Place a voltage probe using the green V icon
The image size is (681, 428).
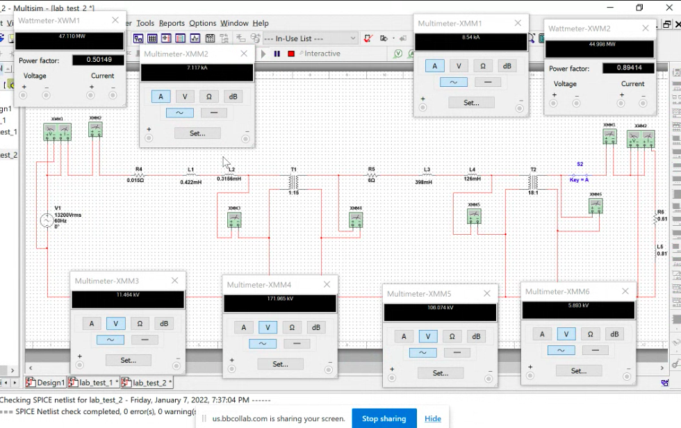(x=397, y=53)
